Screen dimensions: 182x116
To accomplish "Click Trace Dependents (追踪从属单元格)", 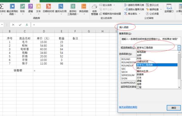I will (134, 9).
